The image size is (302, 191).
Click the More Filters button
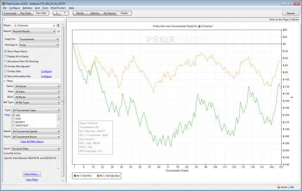tap(32, 174)
